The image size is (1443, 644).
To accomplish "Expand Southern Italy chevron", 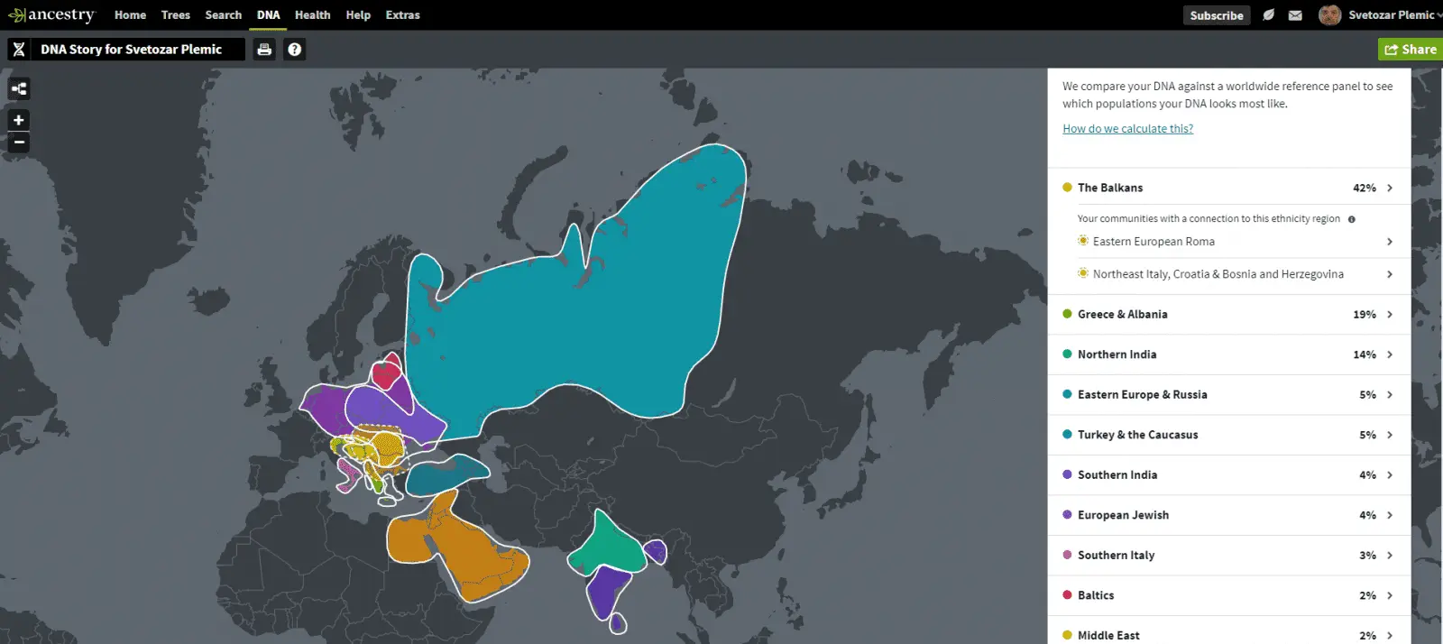I will click(x=1390, y=556).
